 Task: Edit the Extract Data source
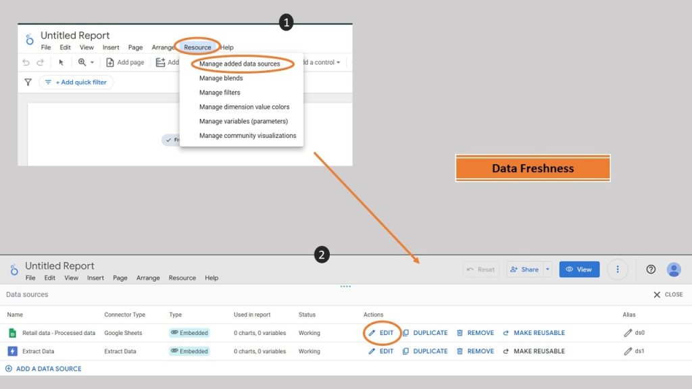coord(381,351)
